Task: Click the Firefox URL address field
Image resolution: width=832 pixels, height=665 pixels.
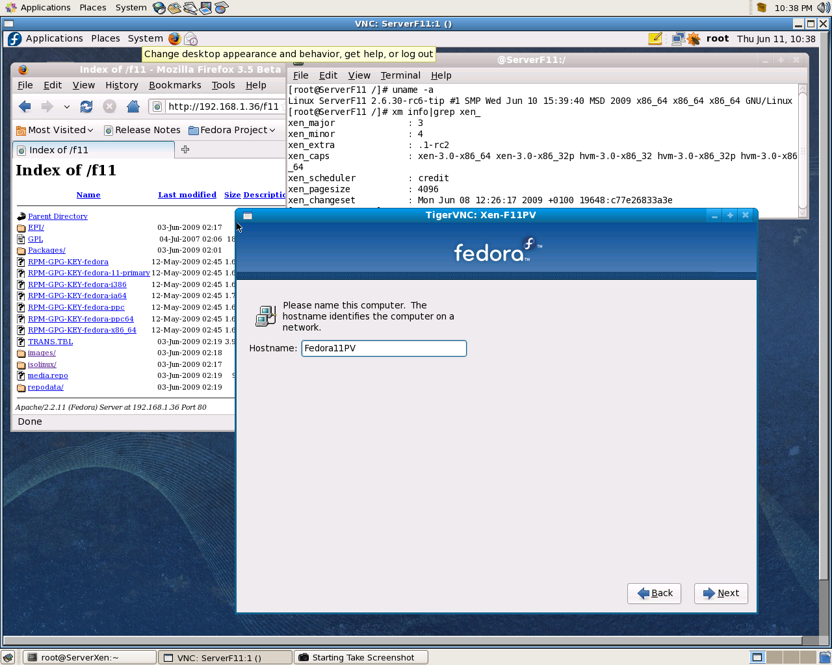Action: point(218,107)
